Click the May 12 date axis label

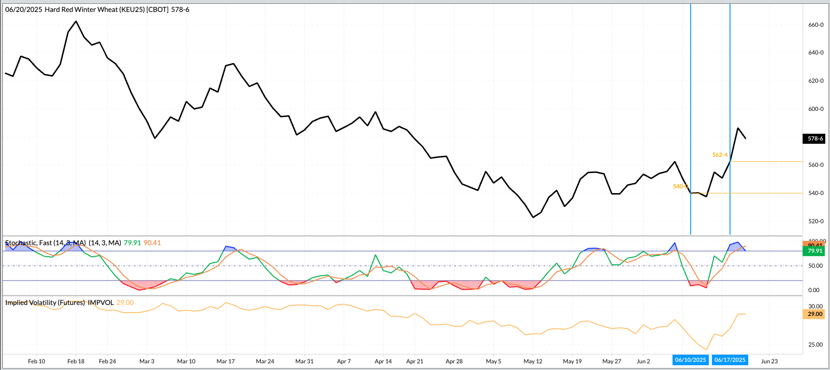point(533,361)
